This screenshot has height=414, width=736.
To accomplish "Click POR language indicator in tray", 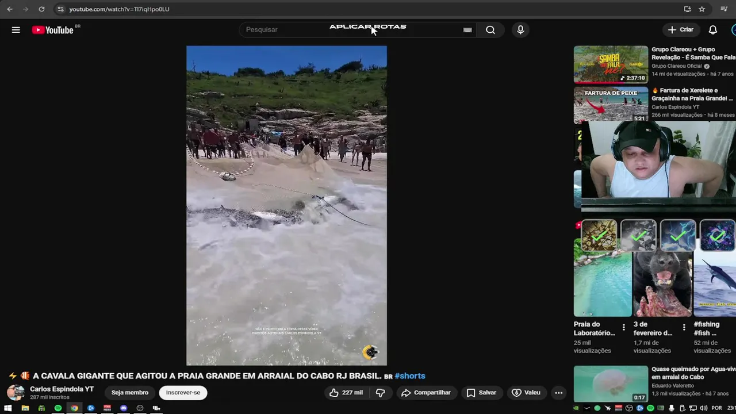I will [x=716, y=408].
